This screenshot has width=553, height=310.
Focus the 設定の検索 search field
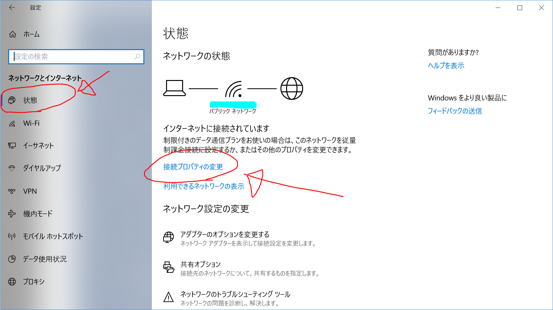72,57
